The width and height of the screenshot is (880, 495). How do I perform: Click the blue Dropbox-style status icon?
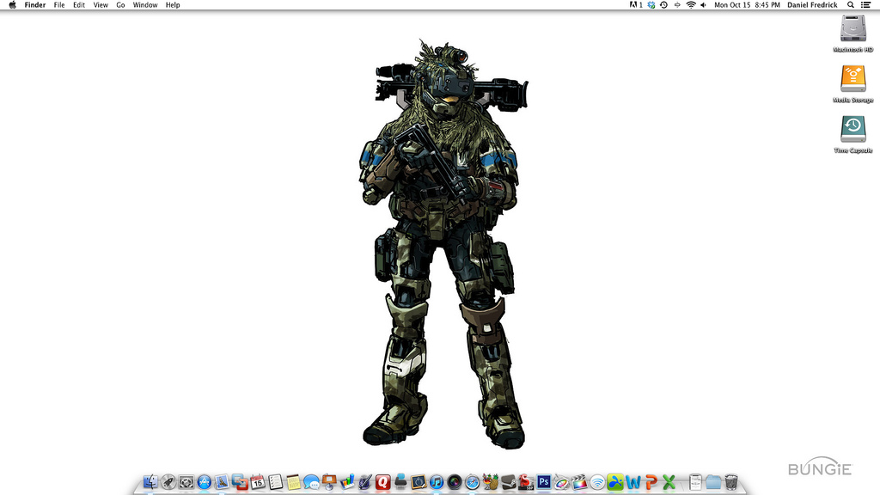coord(651,5)
